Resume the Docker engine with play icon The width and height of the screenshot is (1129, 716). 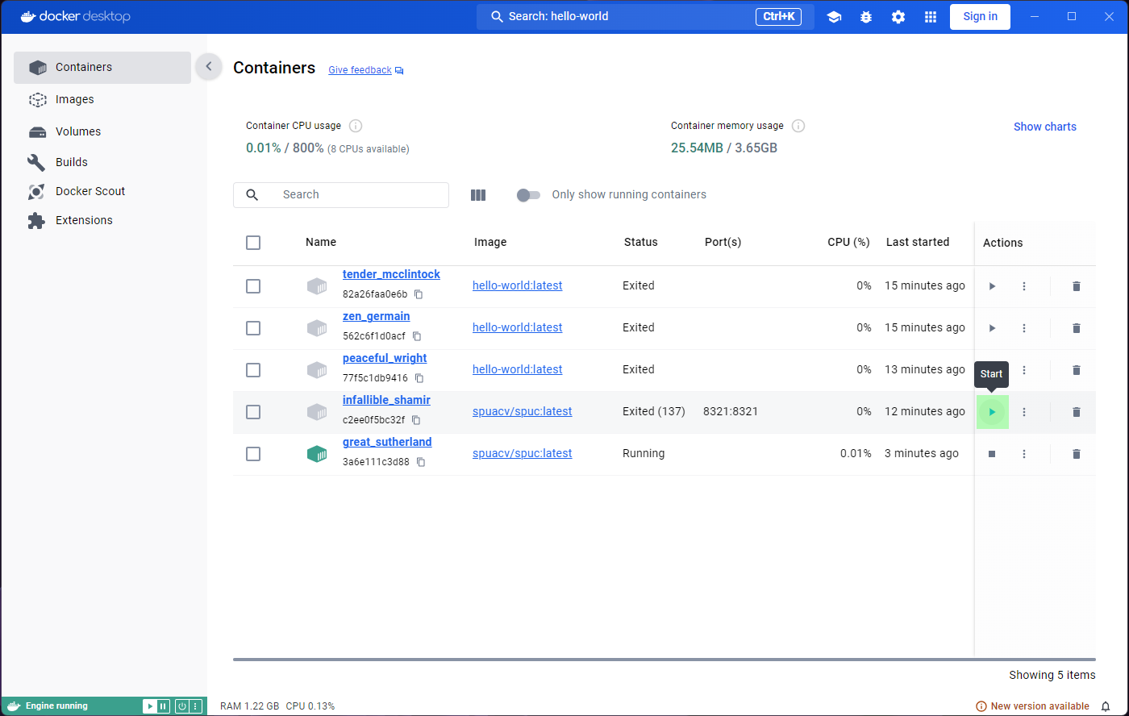150,706
